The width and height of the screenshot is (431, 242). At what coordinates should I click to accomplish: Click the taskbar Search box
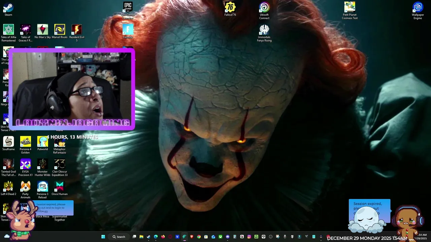click(119, 237)
